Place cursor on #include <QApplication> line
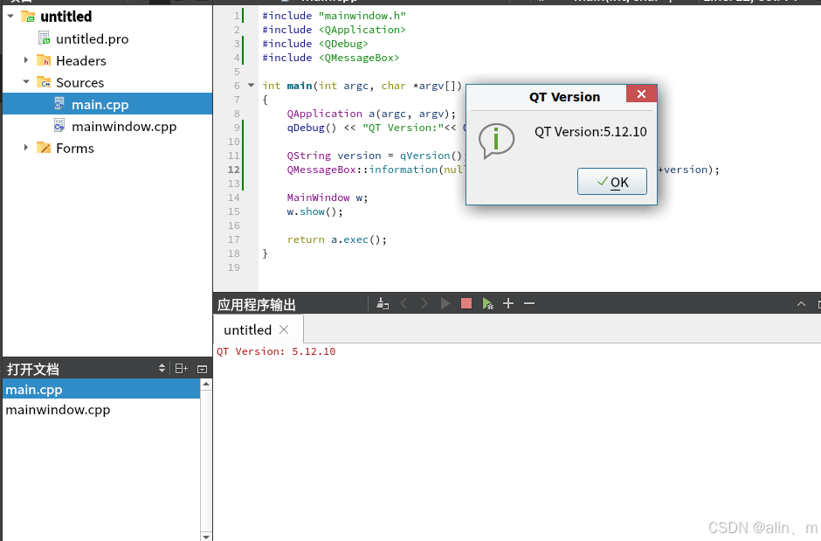The height and width of the screenshot is (541, 821). coord(334,30)
